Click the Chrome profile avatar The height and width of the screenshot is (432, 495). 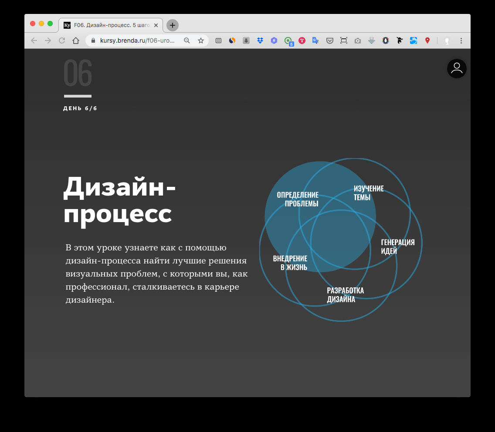click(x=447, y=40)
